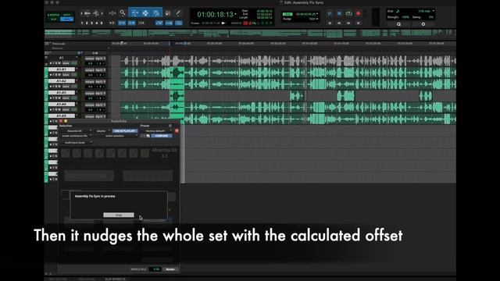500x281 pixels.
Task: Open the Nudge value dropdown
Action: point(317,19)
